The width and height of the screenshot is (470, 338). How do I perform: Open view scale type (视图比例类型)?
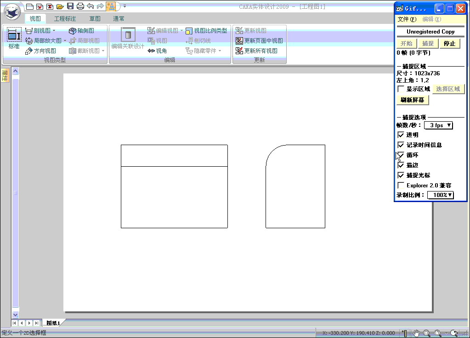click(x=206, y=31)
